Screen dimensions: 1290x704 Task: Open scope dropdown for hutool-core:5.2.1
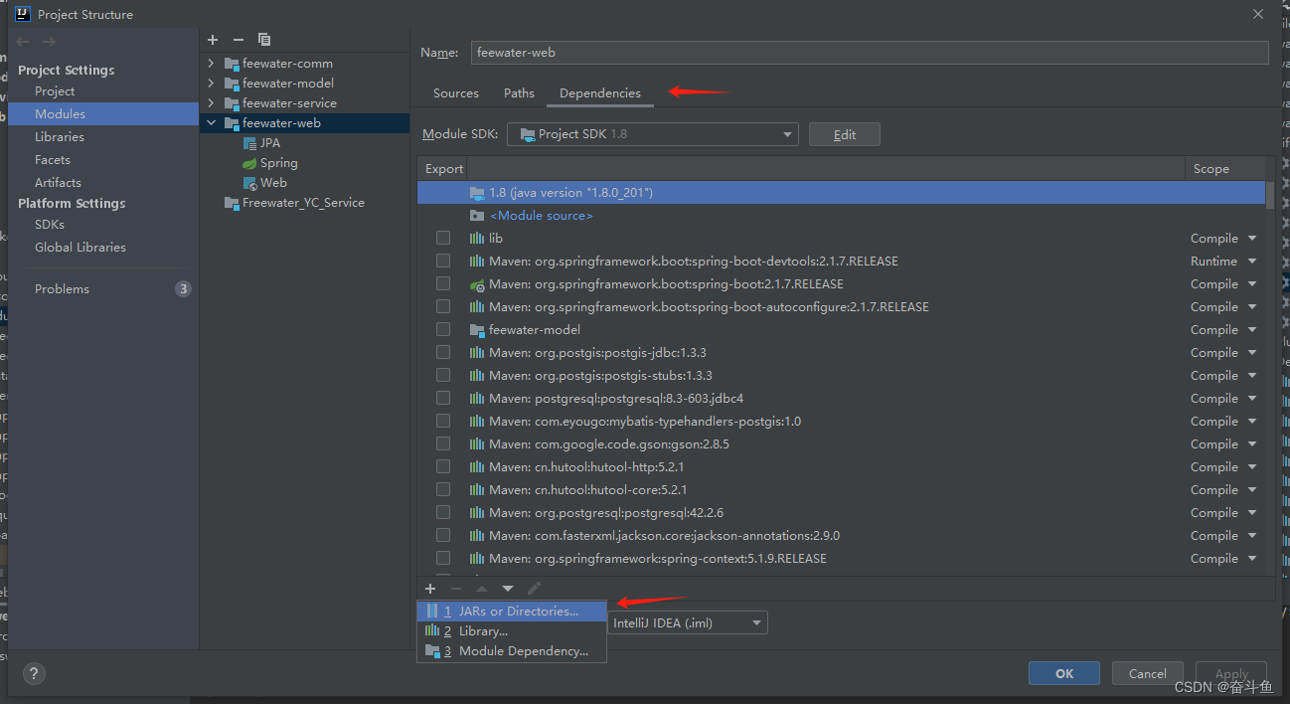pyautogui.click(x=1252, y=490)
